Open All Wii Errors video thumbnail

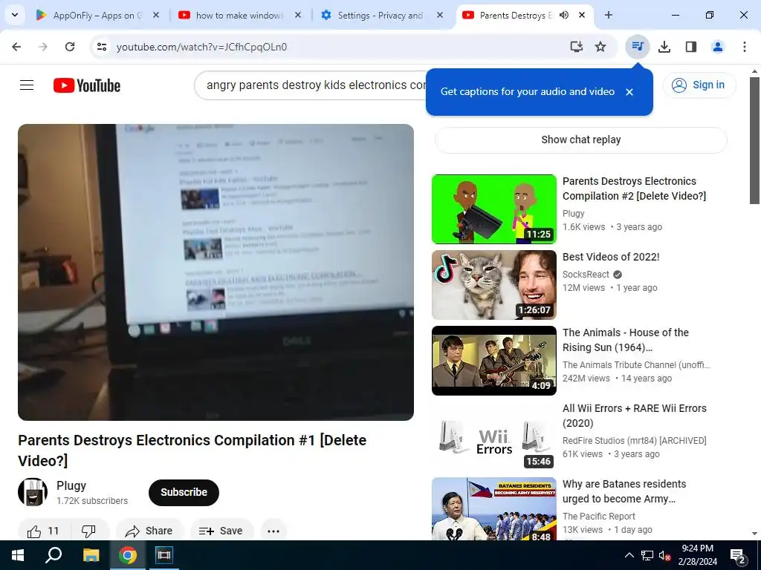click(494, 436)
